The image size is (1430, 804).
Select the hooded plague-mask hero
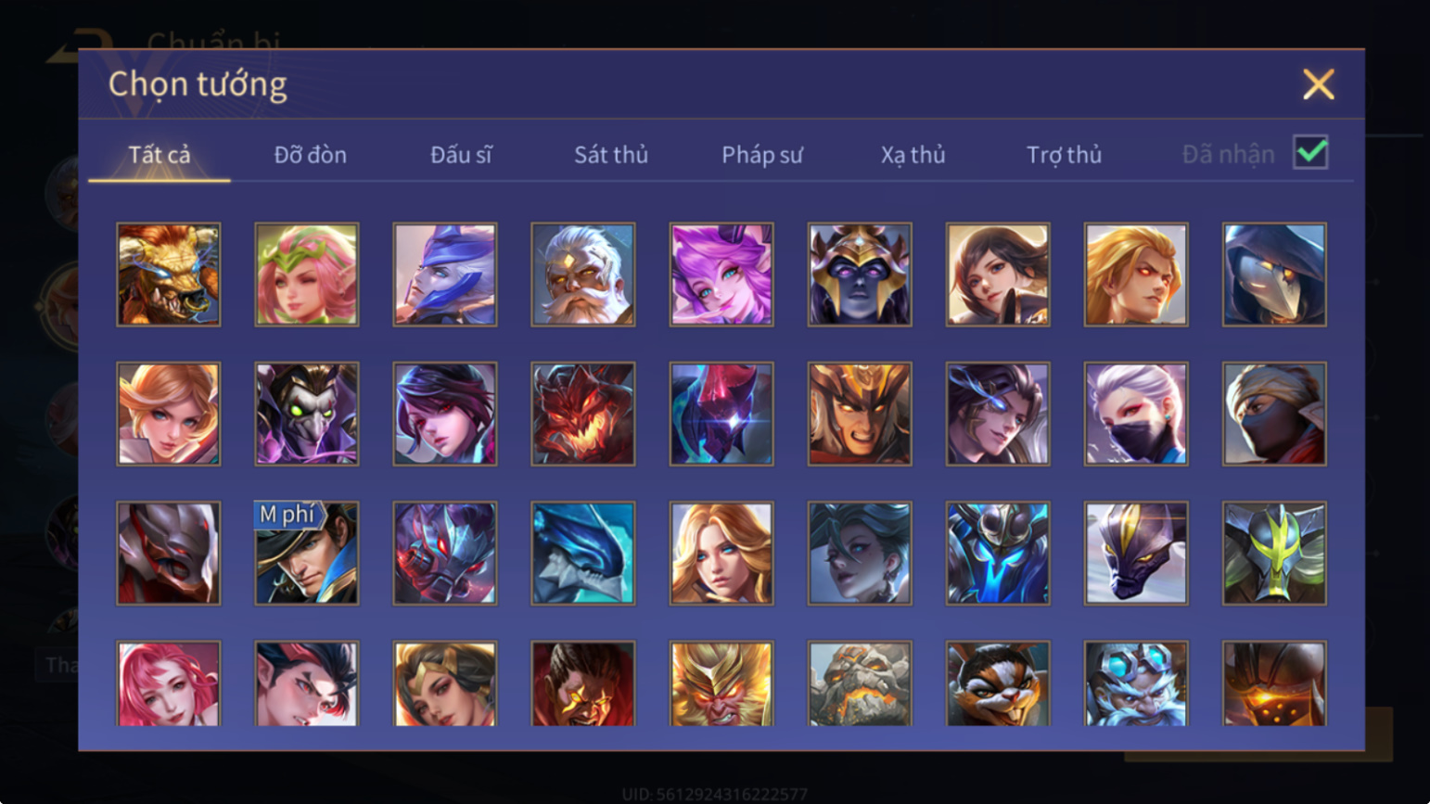(x=1274, y=274)
